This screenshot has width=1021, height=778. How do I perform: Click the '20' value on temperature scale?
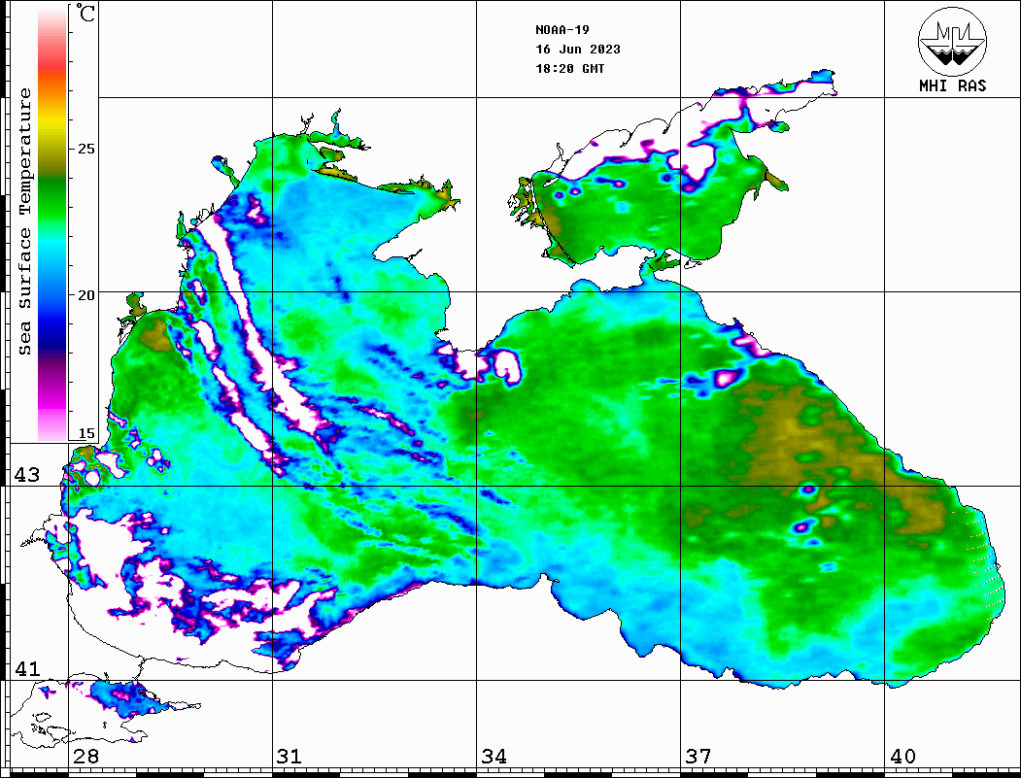(85, 295)
